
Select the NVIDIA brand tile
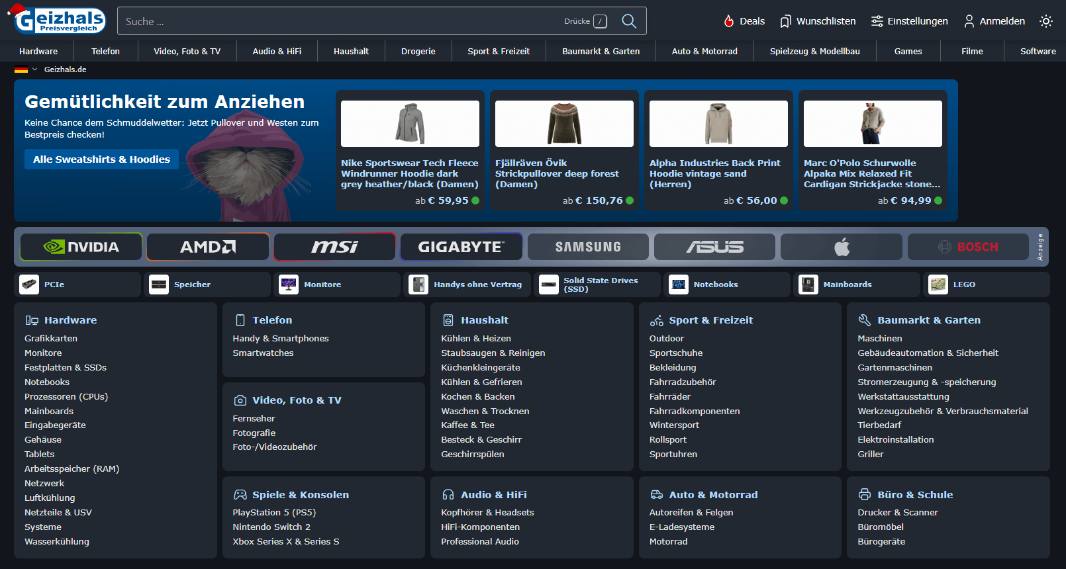[81, 247]
